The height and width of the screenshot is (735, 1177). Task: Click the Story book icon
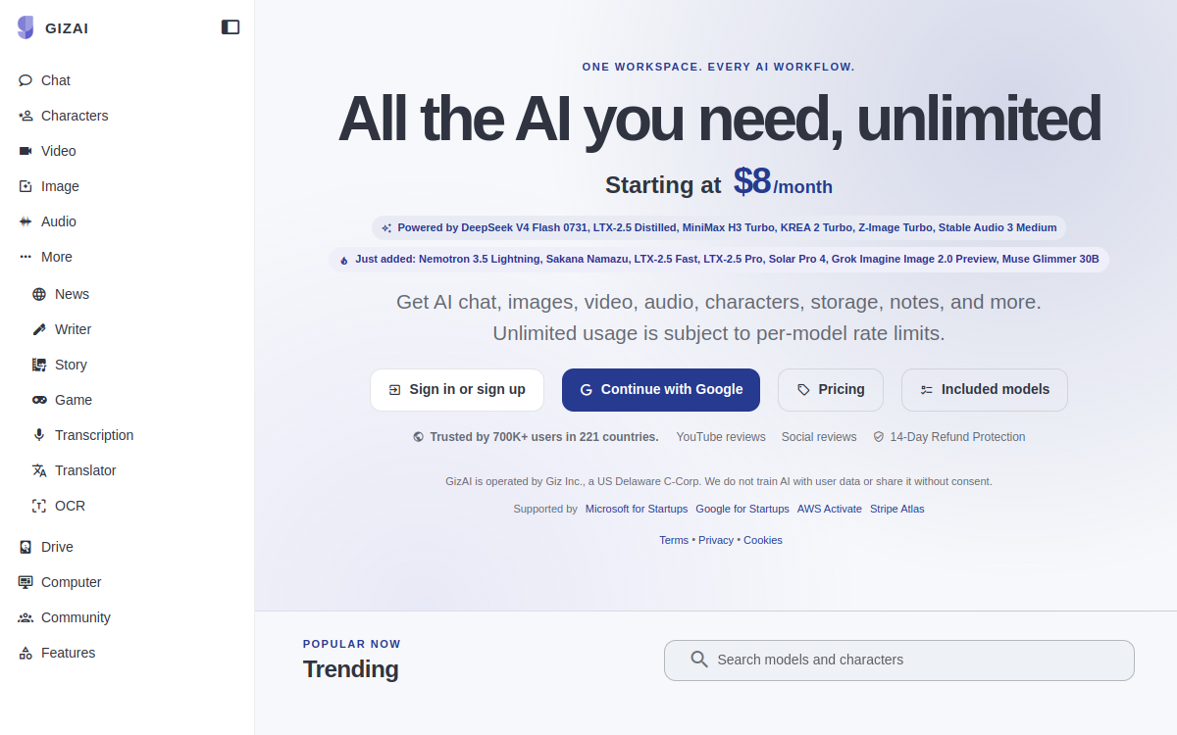pyautogui.click(x=39, y=365)
